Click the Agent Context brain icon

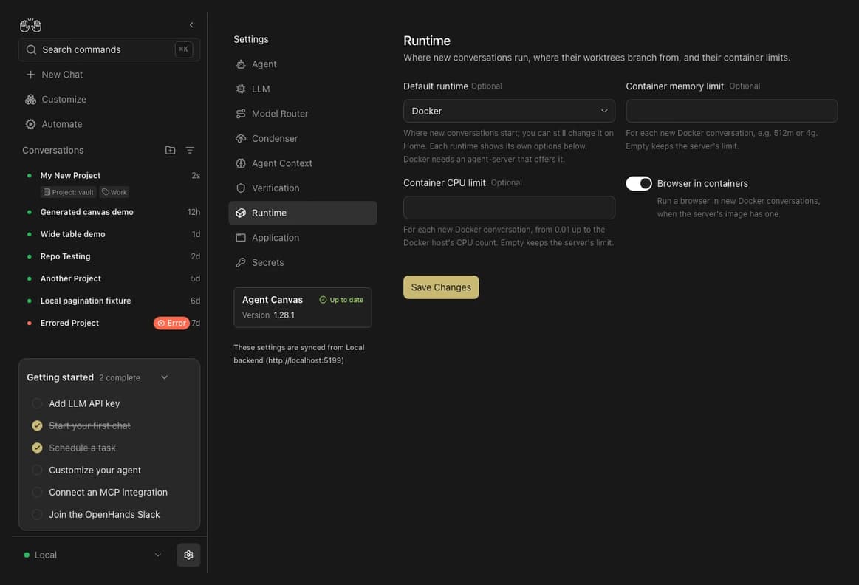point(241,163)
